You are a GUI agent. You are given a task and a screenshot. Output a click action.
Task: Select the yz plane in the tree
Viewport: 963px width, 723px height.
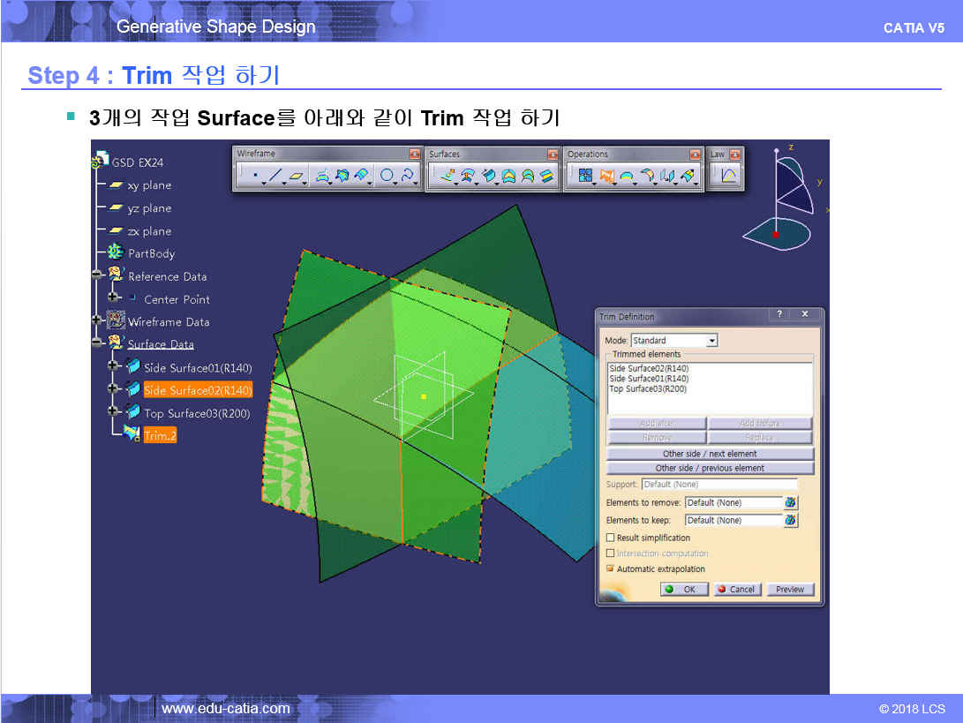click(149, 208)
